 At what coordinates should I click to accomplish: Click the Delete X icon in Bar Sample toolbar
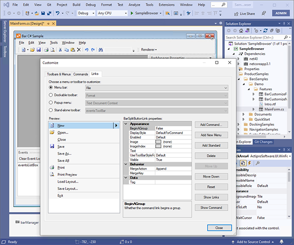pos(79,50)
